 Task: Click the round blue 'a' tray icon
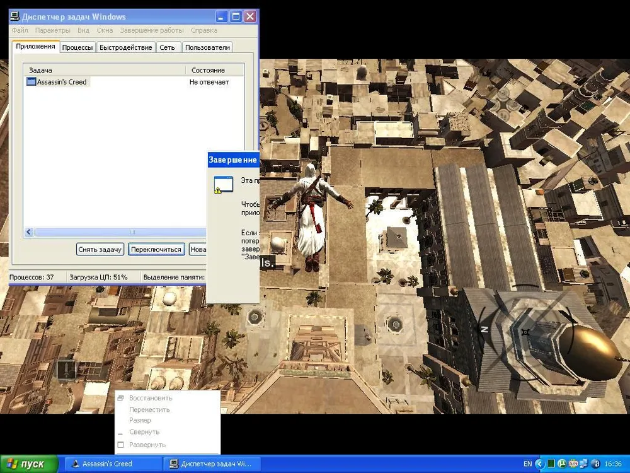click(x=595, y=464)
